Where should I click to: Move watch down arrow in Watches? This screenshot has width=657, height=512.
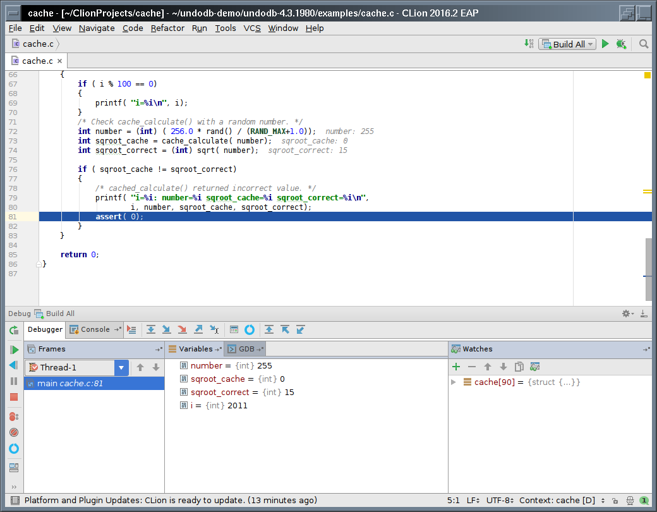[x=503, y=367]
